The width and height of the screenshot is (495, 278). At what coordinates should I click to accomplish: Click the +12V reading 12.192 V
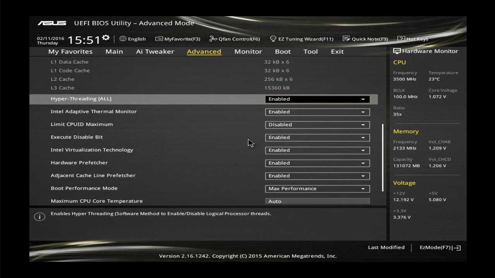point(403,200)
